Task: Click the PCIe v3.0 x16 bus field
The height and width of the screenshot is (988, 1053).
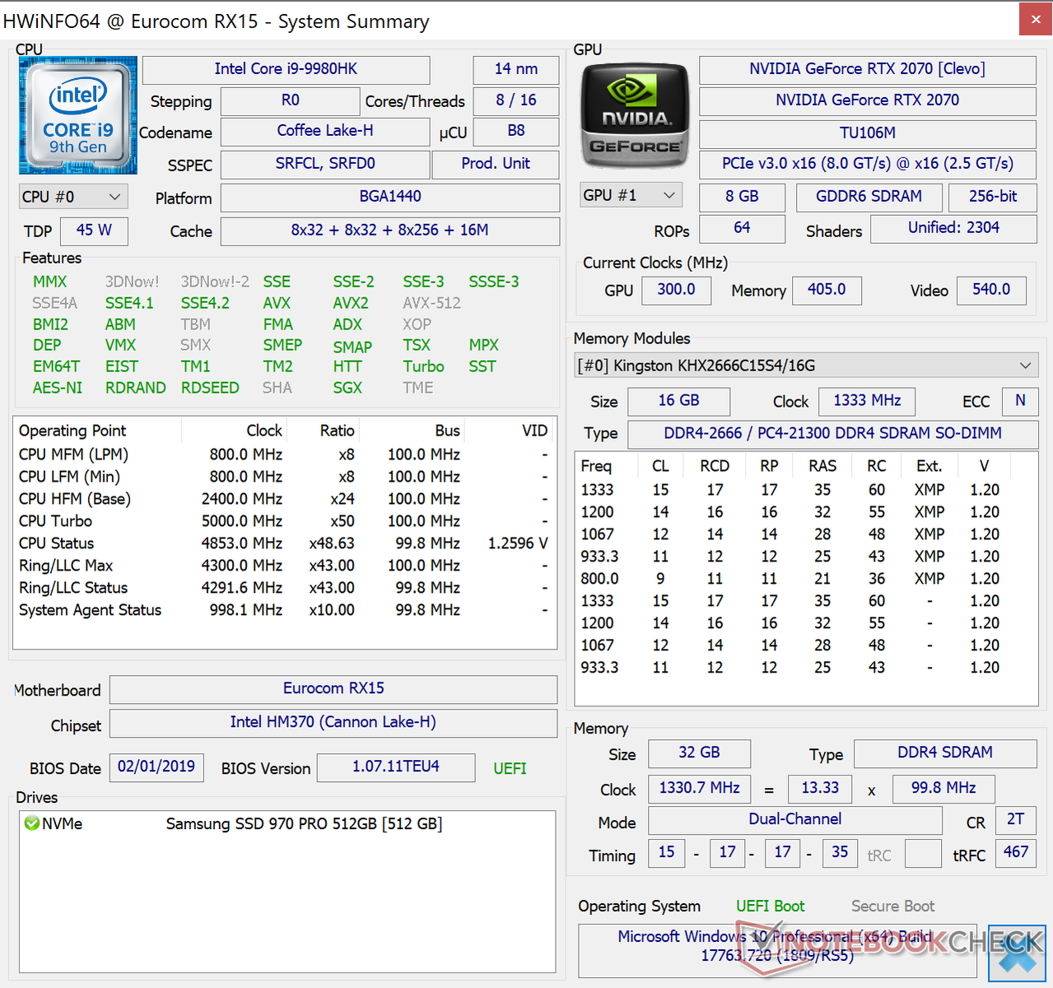Action: click(867, 164)
